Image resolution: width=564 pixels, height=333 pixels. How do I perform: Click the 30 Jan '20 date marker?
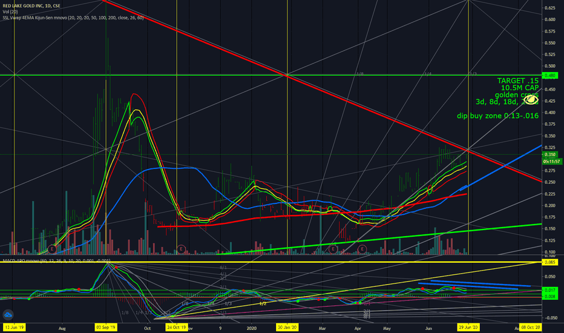pos(287,327)
